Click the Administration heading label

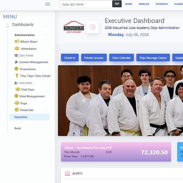[x=24, y=35]
